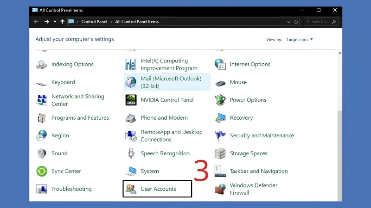
Task: Expand the address bar history dropdown
Action: 288,22
